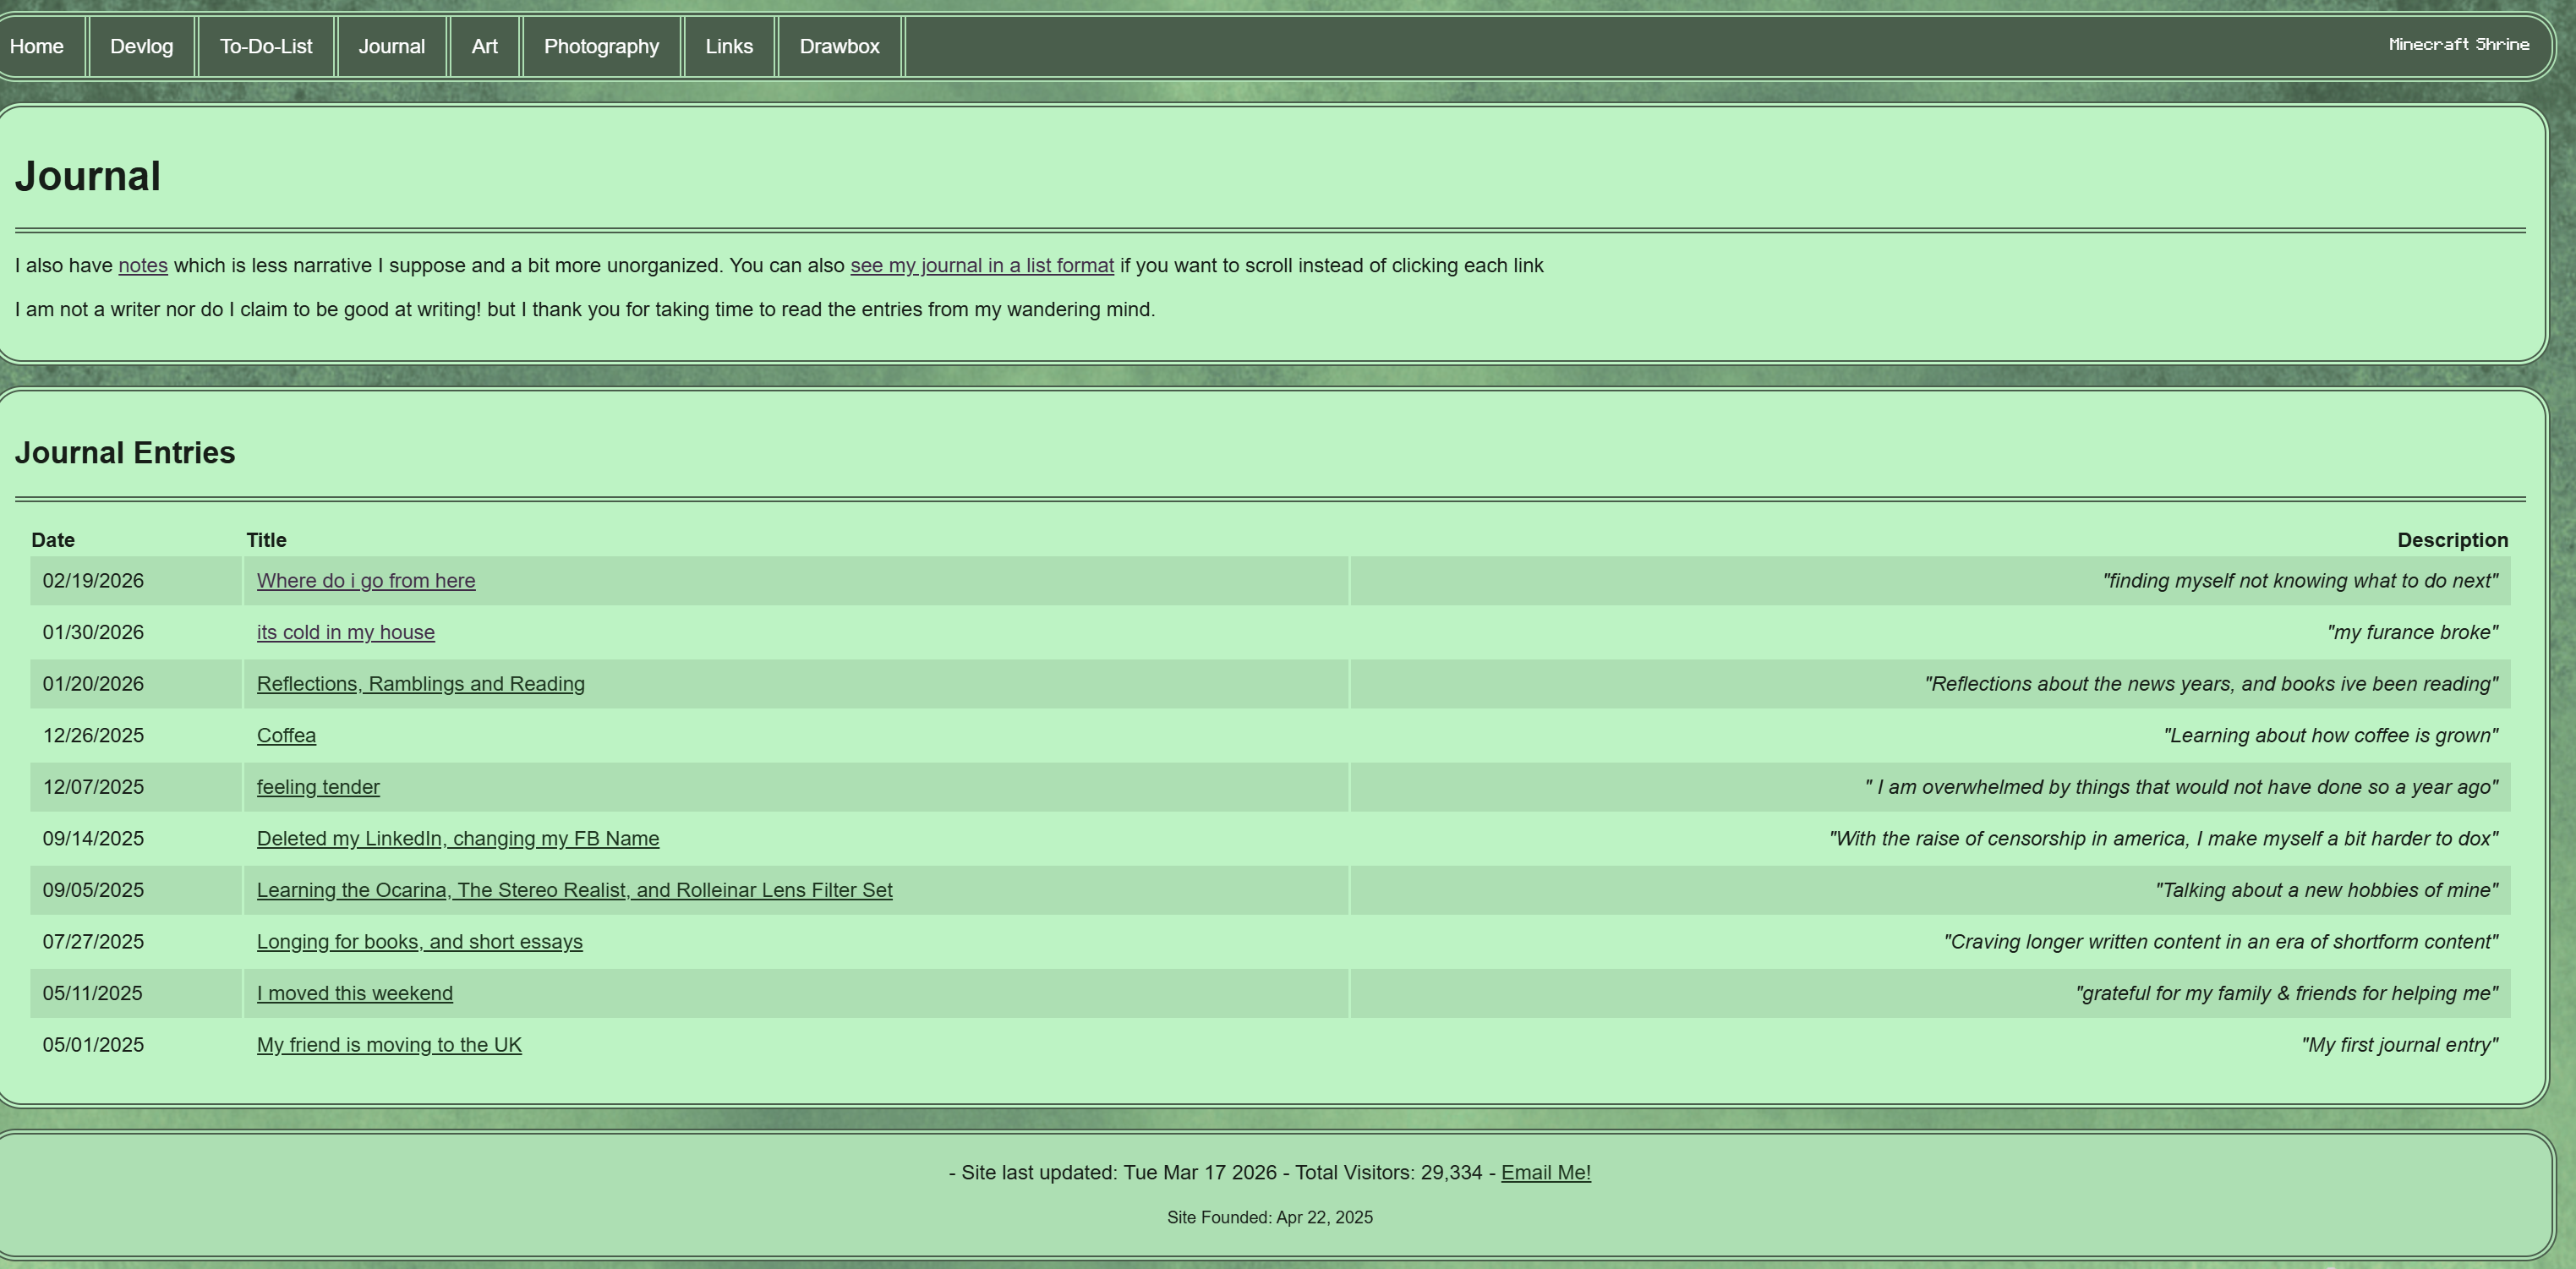
Task: Click 'see my journal in a list format'
Action: point(981,266)
